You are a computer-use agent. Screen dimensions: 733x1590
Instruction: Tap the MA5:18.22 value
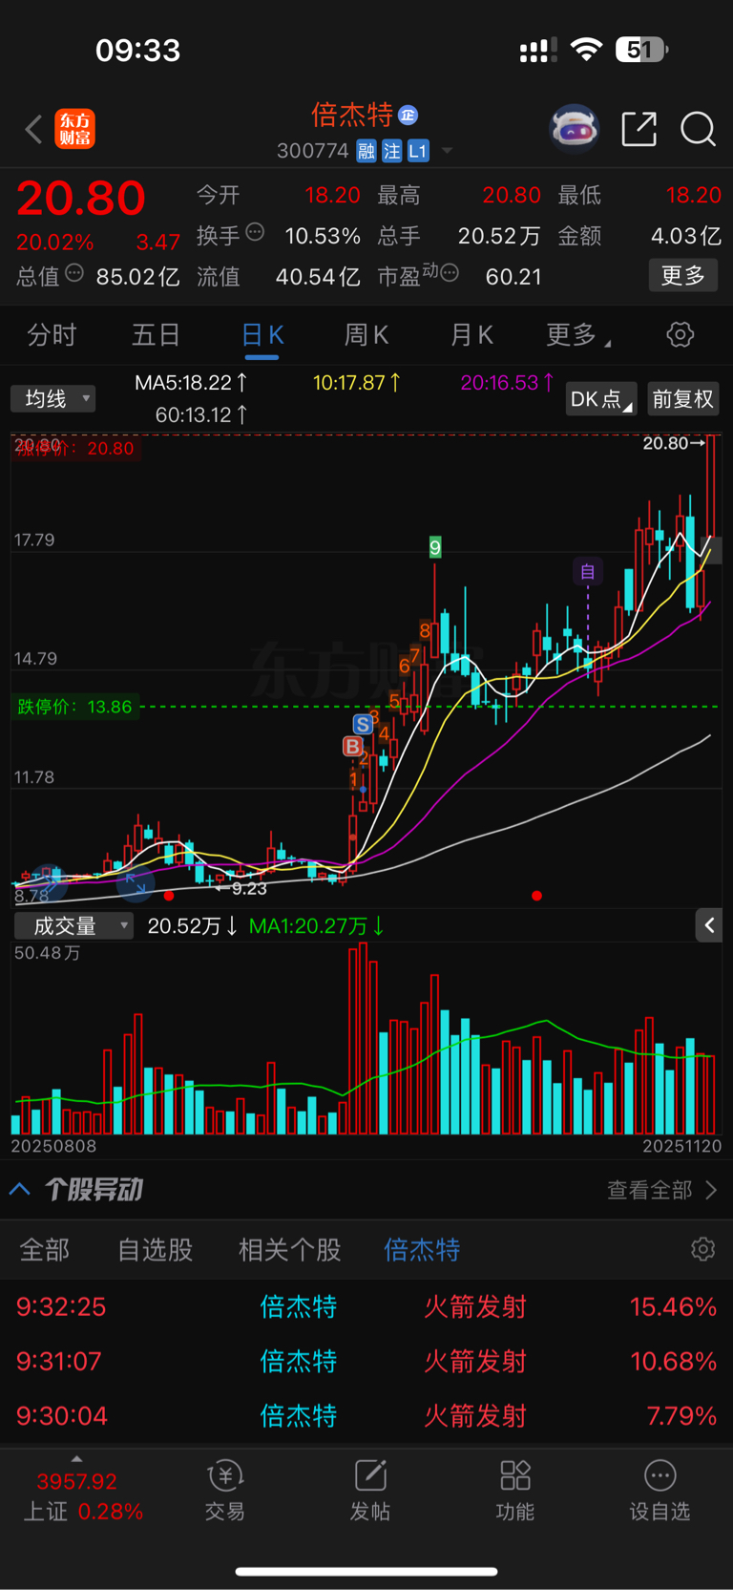(x=192, y=383)
